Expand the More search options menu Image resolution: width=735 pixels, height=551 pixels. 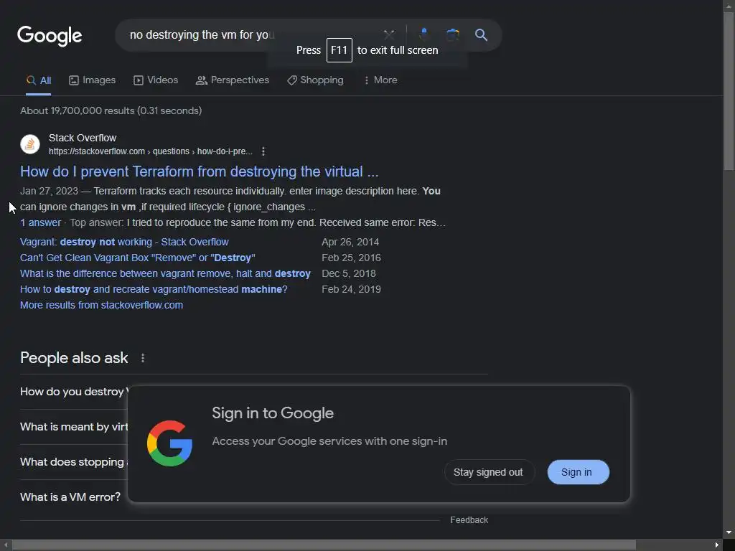point(380,80)
